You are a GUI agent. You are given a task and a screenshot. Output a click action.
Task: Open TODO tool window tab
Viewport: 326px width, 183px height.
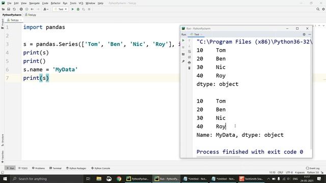tap(23, 168)
